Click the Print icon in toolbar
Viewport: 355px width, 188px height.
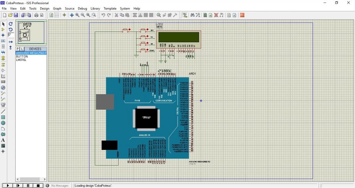point(36,15)
